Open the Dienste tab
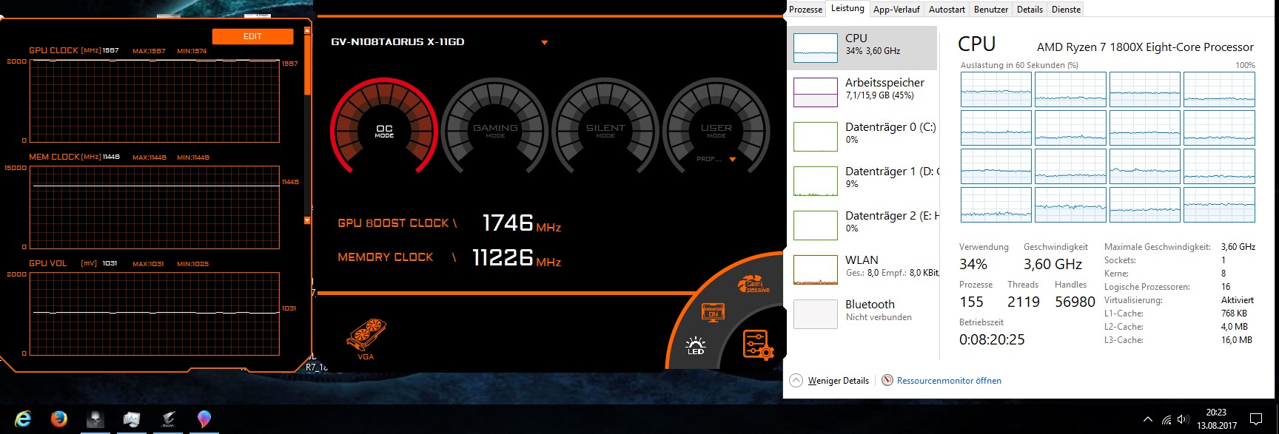 pyautogui.click(x=1066, y=10)
